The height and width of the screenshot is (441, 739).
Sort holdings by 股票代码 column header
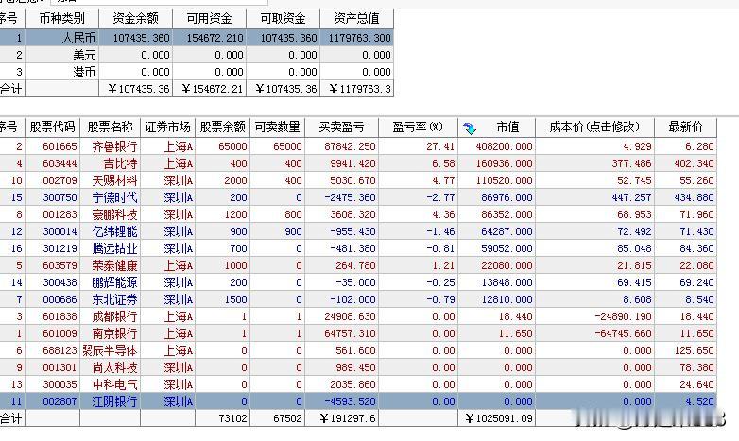(x=52, y=127)
